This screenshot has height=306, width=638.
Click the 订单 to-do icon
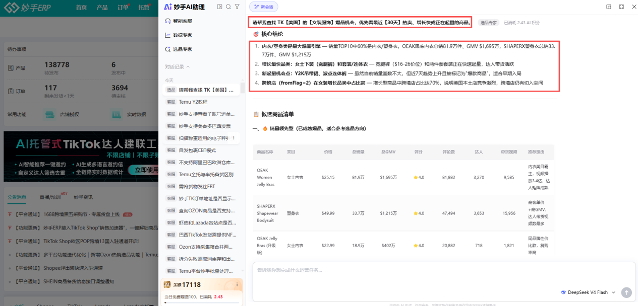[x=11, y=91]
